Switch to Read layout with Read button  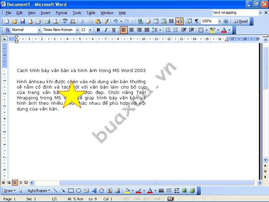click(241, 21)
